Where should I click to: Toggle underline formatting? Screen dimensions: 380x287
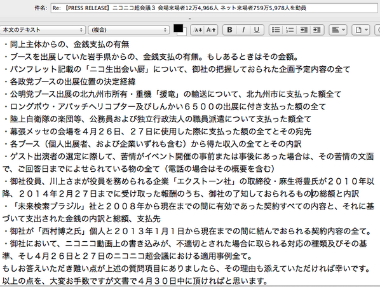point(257,30)
